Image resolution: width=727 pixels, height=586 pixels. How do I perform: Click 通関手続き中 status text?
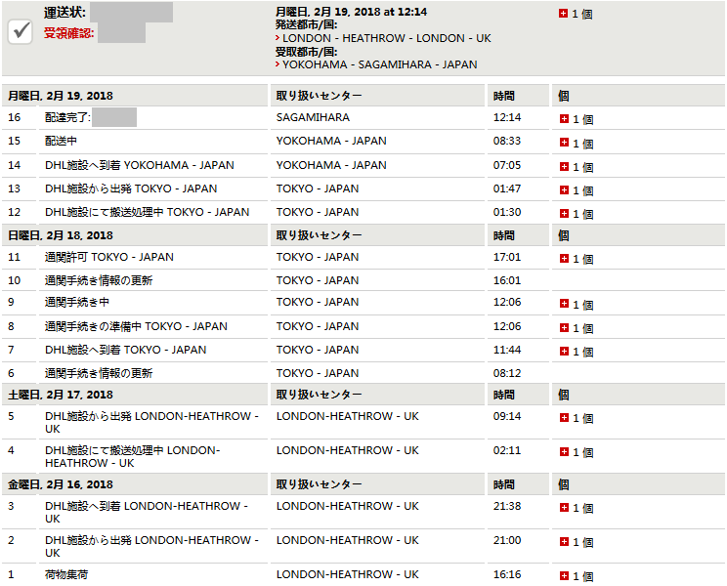[x=77, y=302]
